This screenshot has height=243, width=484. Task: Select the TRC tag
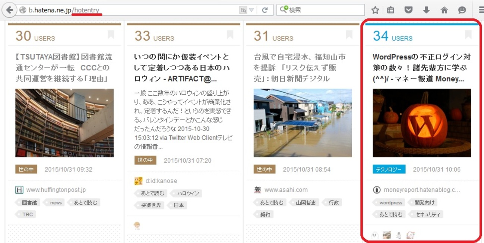[26, 214]
